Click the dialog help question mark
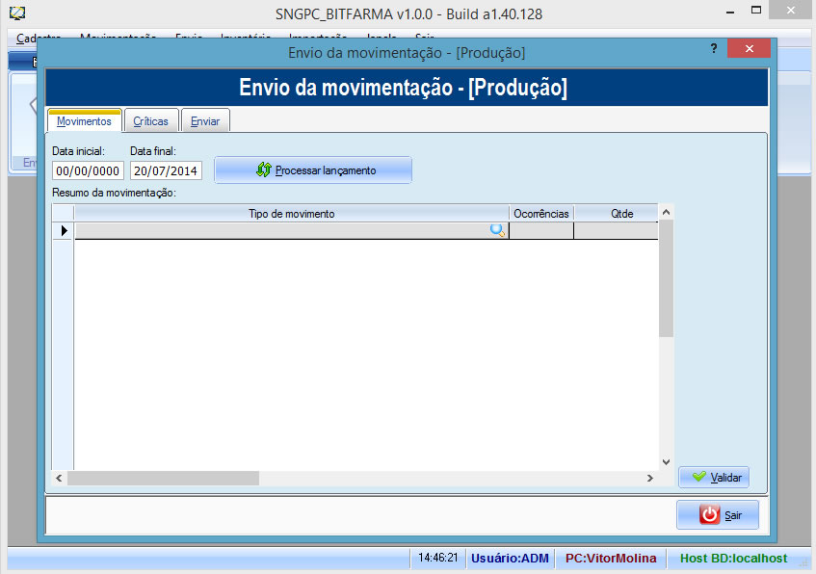Image resolution: width=816 pixels, height=574 pixels. coord(714,48)
